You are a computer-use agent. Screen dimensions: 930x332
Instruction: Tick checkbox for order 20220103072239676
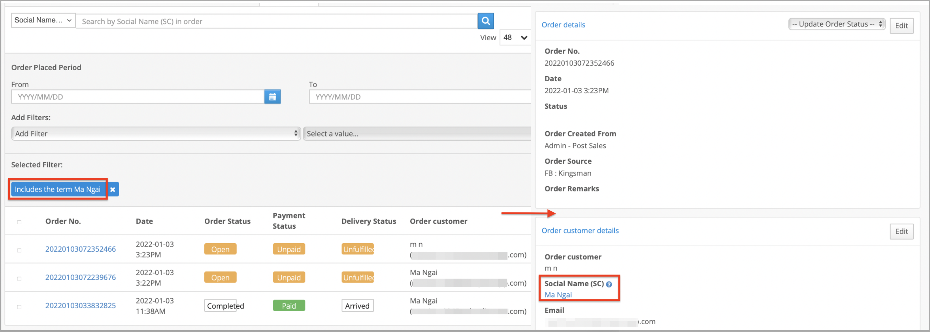tap(19, 278)
